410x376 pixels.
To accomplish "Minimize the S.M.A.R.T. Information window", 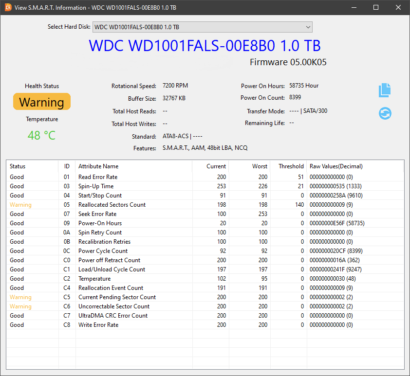I will point(354,7).
